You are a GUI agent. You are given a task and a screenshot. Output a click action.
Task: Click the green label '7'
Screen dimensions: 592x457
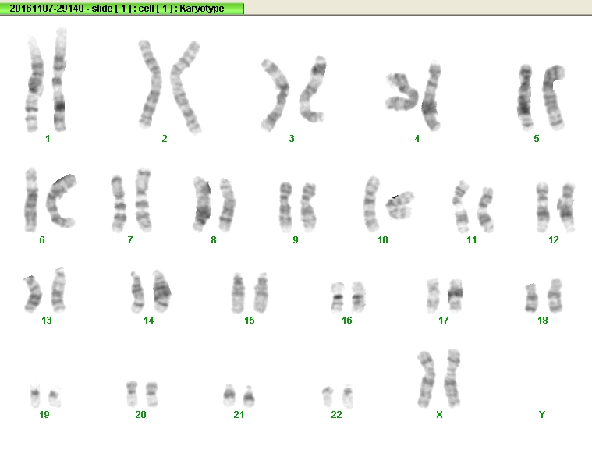point(130,239)
